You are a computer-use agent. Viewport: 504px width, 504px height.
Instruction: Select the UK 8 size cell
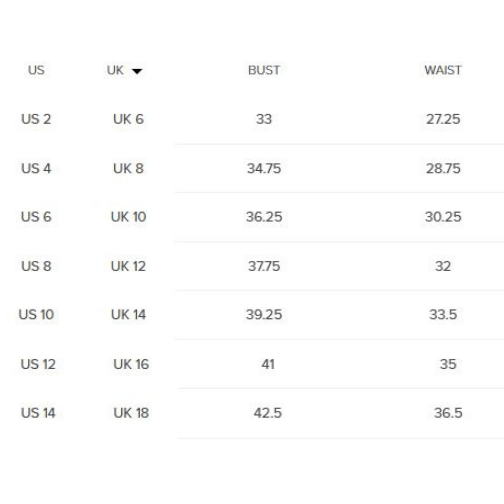pos(128,168)
